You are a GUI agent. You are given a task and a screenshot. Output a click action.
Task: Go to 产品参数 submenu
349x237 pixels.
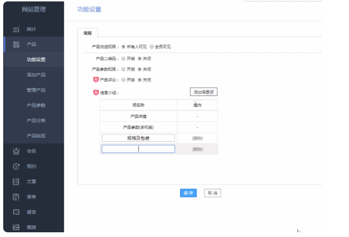(x=36, y=105)
